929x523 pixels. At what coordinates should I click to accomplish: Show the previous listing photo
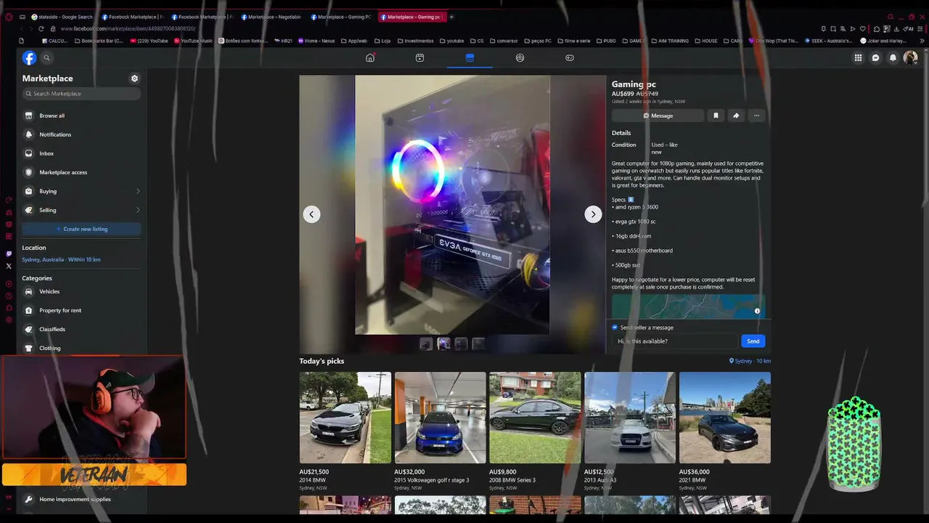click(x=311, y=214)
